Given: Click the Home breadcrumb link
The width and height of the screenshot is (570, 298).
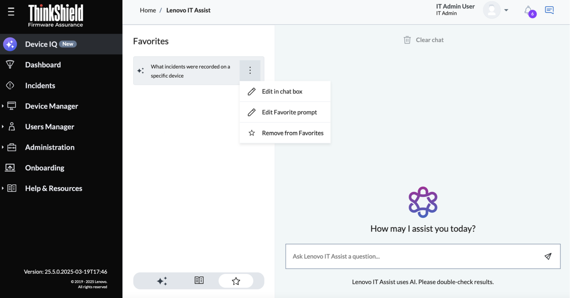Looking at the screenshot, I should (x=148, y=10).
